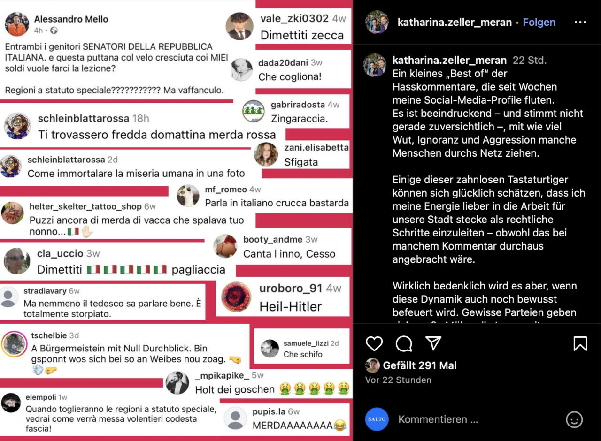Viewport: 601px width, 441px height.
Task: Click the uroboro_91 comment avatar in image
Action: tap(236, 297)
